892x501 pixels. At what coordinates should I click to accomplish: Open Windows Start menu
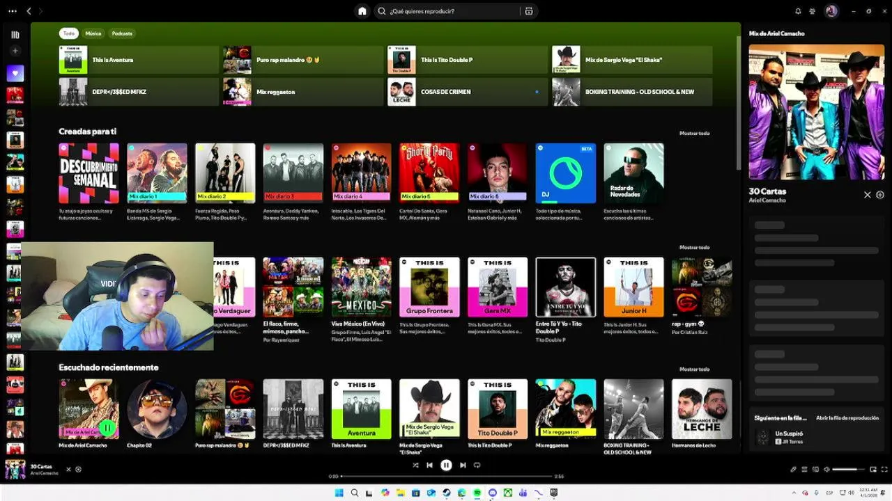point(339,493)
